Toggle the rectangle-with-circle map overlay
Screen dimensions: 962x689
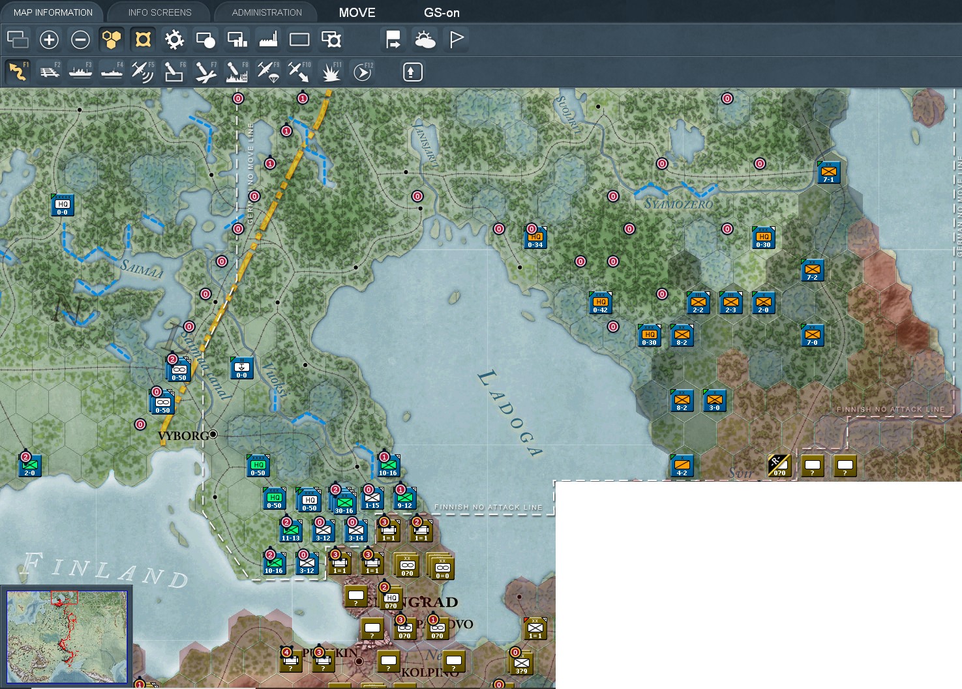click(205, 40)
